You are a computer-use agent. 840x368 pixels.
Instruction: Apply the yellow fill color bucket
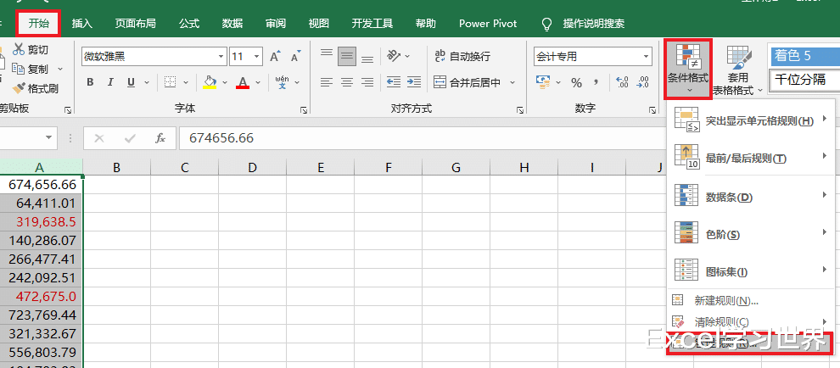(x=210, y=82)
